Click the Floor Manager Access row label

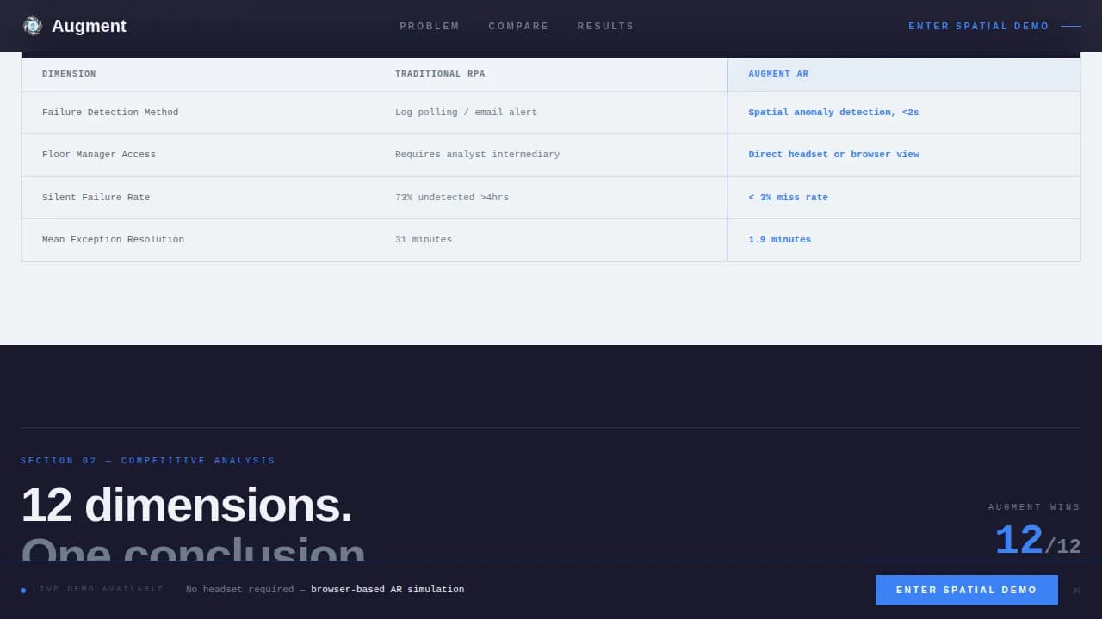tap(99, 155)
